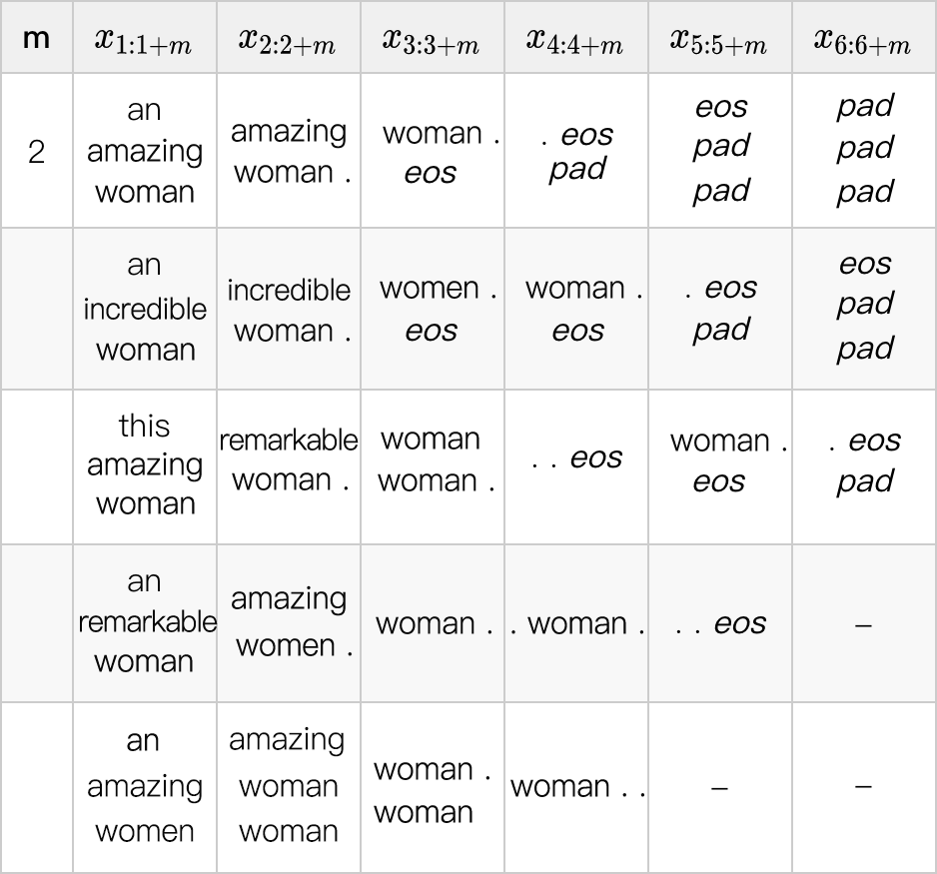Click the cell containing the number 2
This screenshot has width=937, height=874.
click(x=36, y=151)
